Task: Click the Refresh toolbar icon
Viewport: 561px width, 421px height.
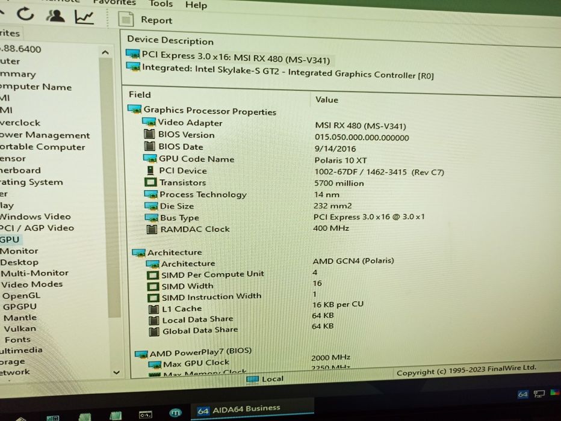Action: (x=25, y=14)
